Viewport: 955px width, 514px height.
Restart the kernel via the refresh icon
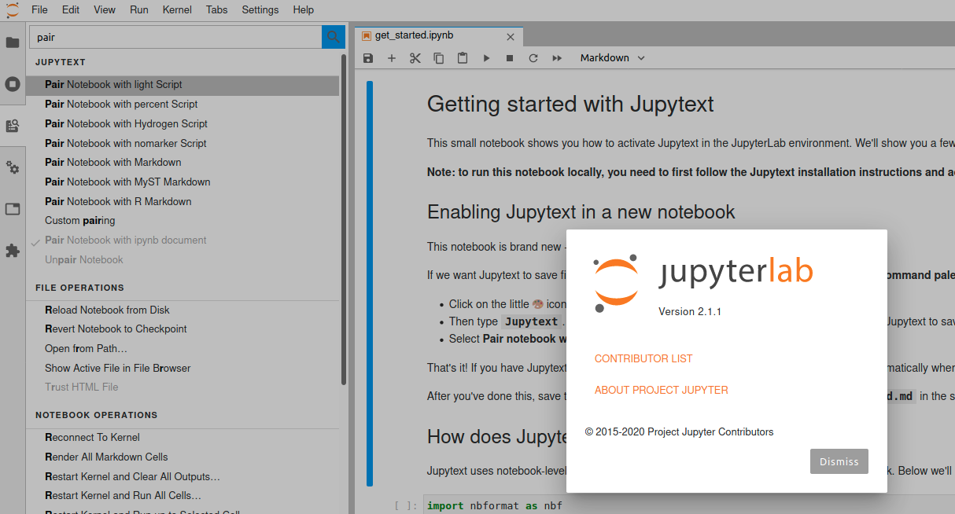click(x=533, y=57)
